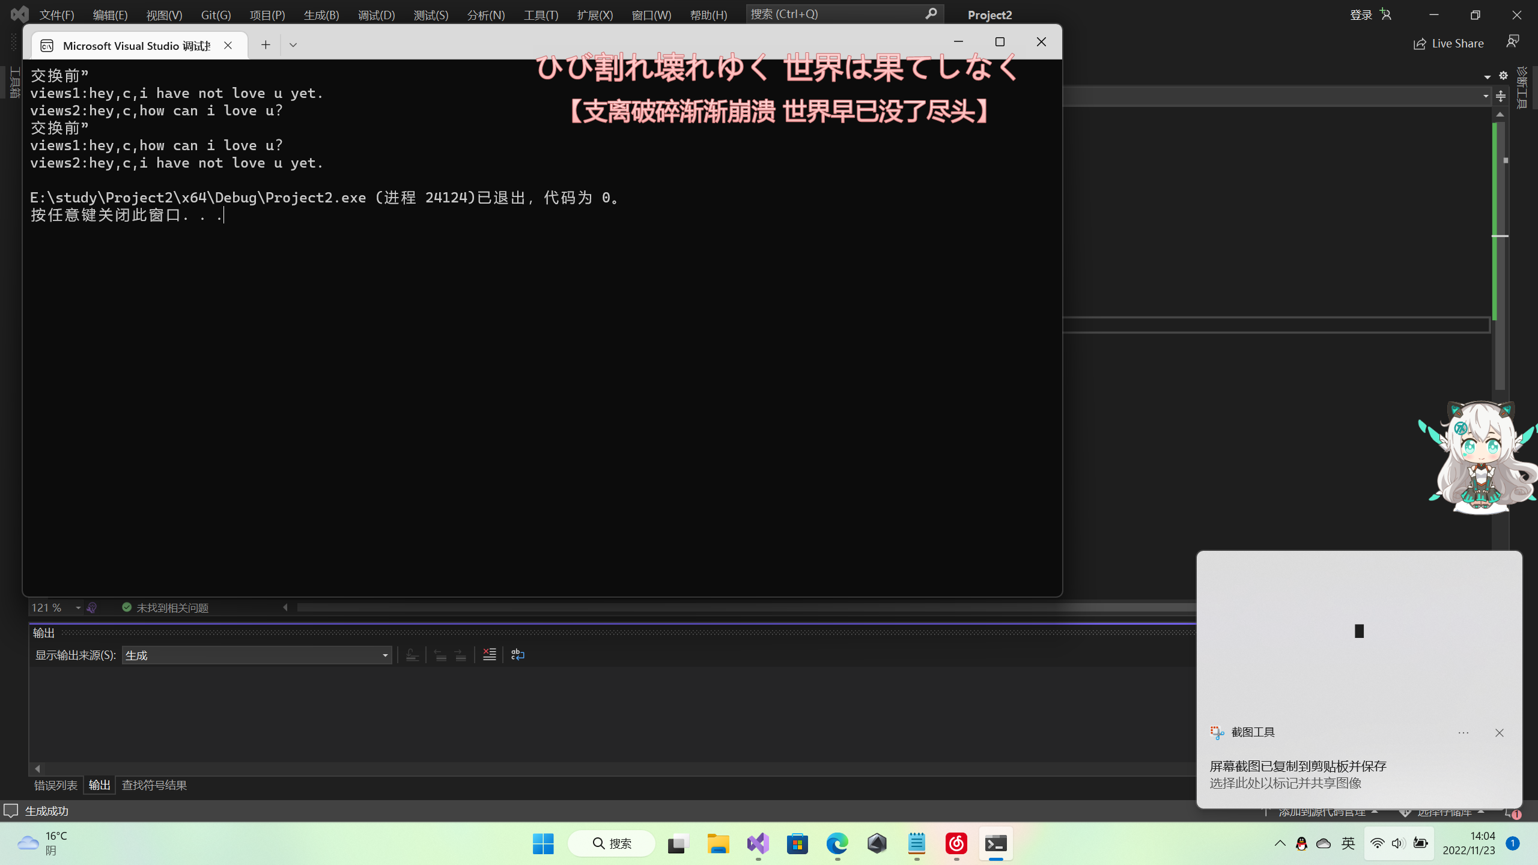Open the feedback icon beside Live Share

pyautogui.click(x=1512, y=41)
